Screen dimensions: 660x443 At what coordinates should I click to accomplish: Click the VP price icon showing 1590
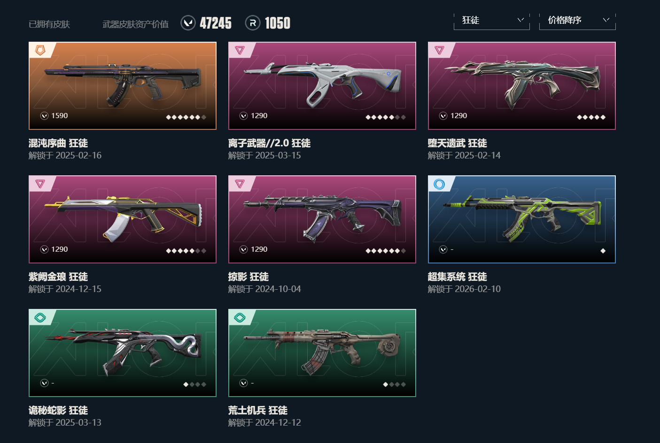44,116
